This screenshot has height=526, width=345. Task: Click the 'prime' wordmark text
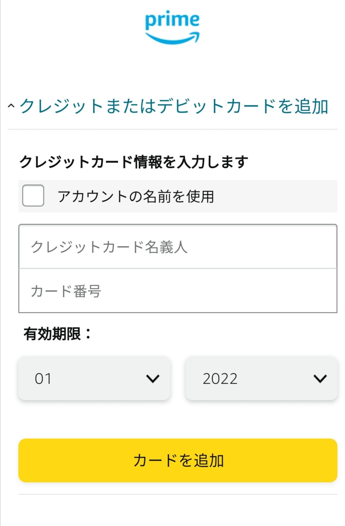pos(172,20)
